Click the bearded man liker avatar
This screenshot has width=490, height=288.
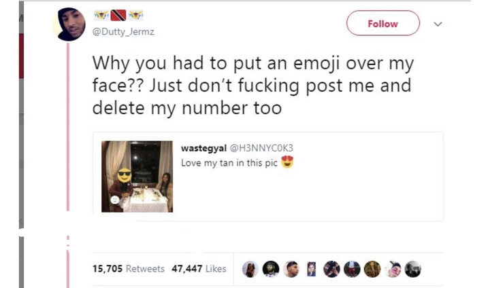271,269
